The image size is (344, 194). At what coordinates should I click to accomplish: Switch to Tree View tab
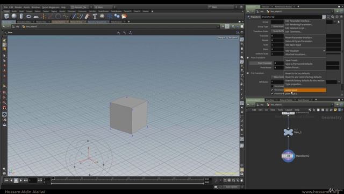tap(270, 100)
